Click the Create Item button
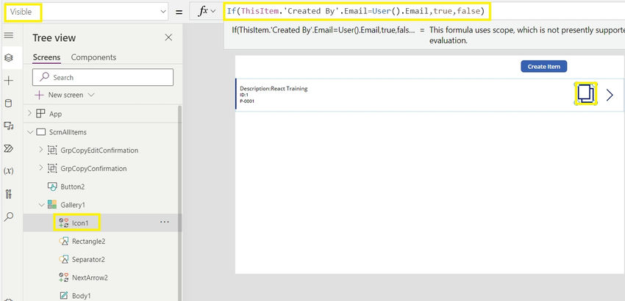Screen dimensions: 625x301 coord(543,67)
